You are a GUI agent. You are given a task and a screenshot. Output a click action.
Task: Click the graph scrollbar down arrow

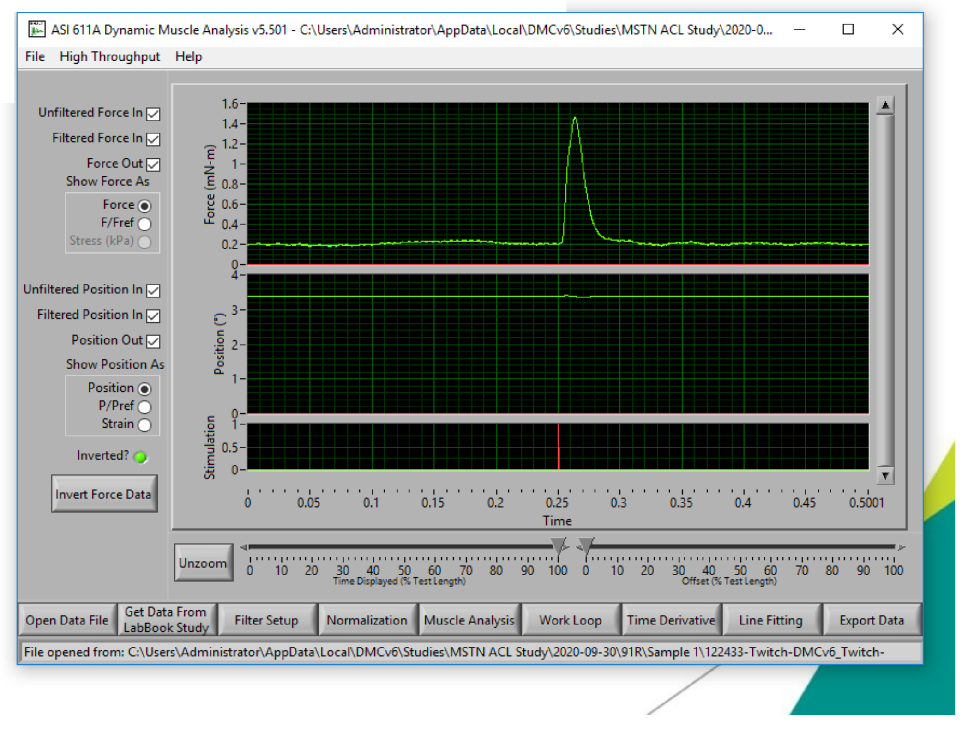click(x=884, y=475)
